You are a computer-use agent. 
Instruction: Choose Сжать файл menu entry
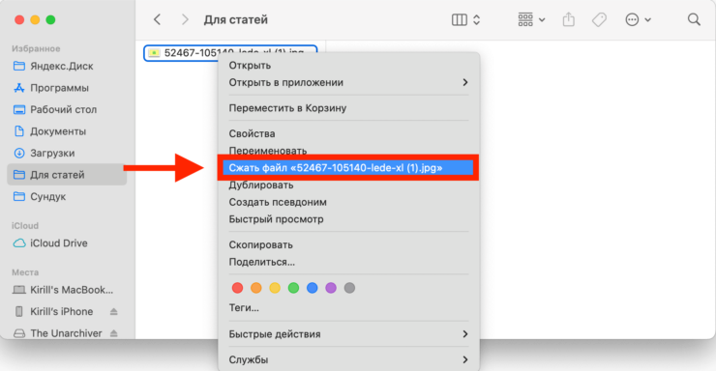[x=348, y=168]
